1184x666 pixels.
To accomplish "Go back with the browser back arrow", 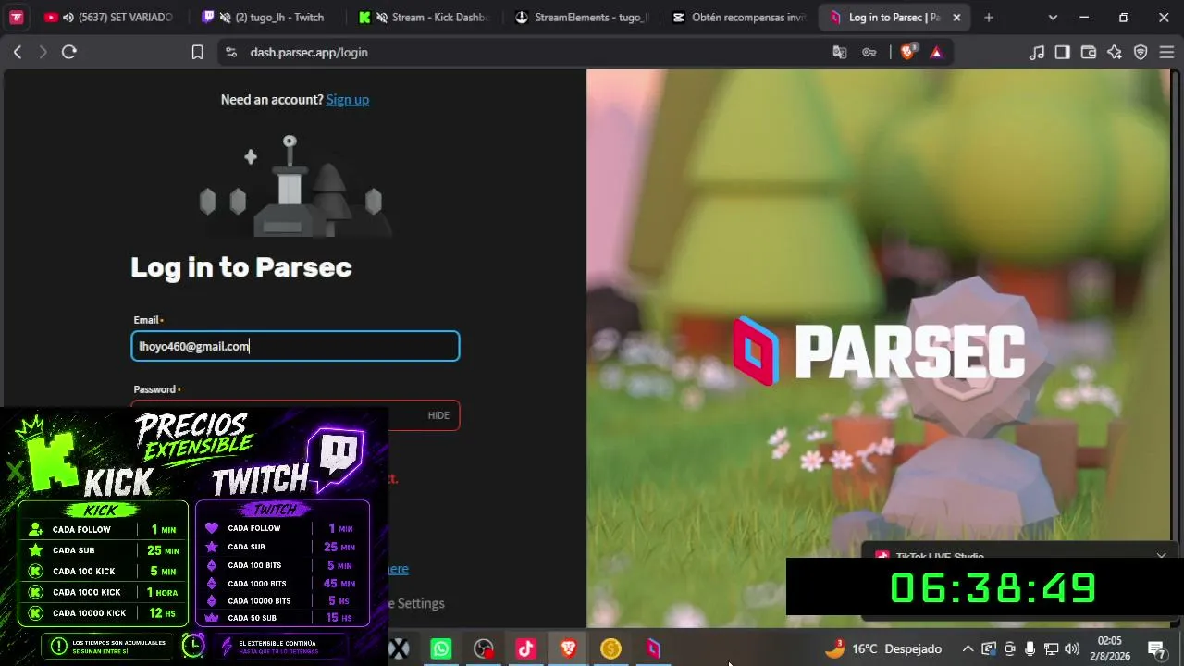I will [x=18, y=53].
